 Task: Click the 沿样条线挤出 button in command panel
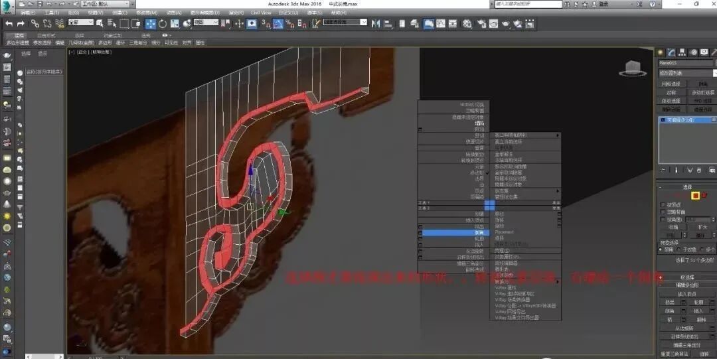click(684, 336)
